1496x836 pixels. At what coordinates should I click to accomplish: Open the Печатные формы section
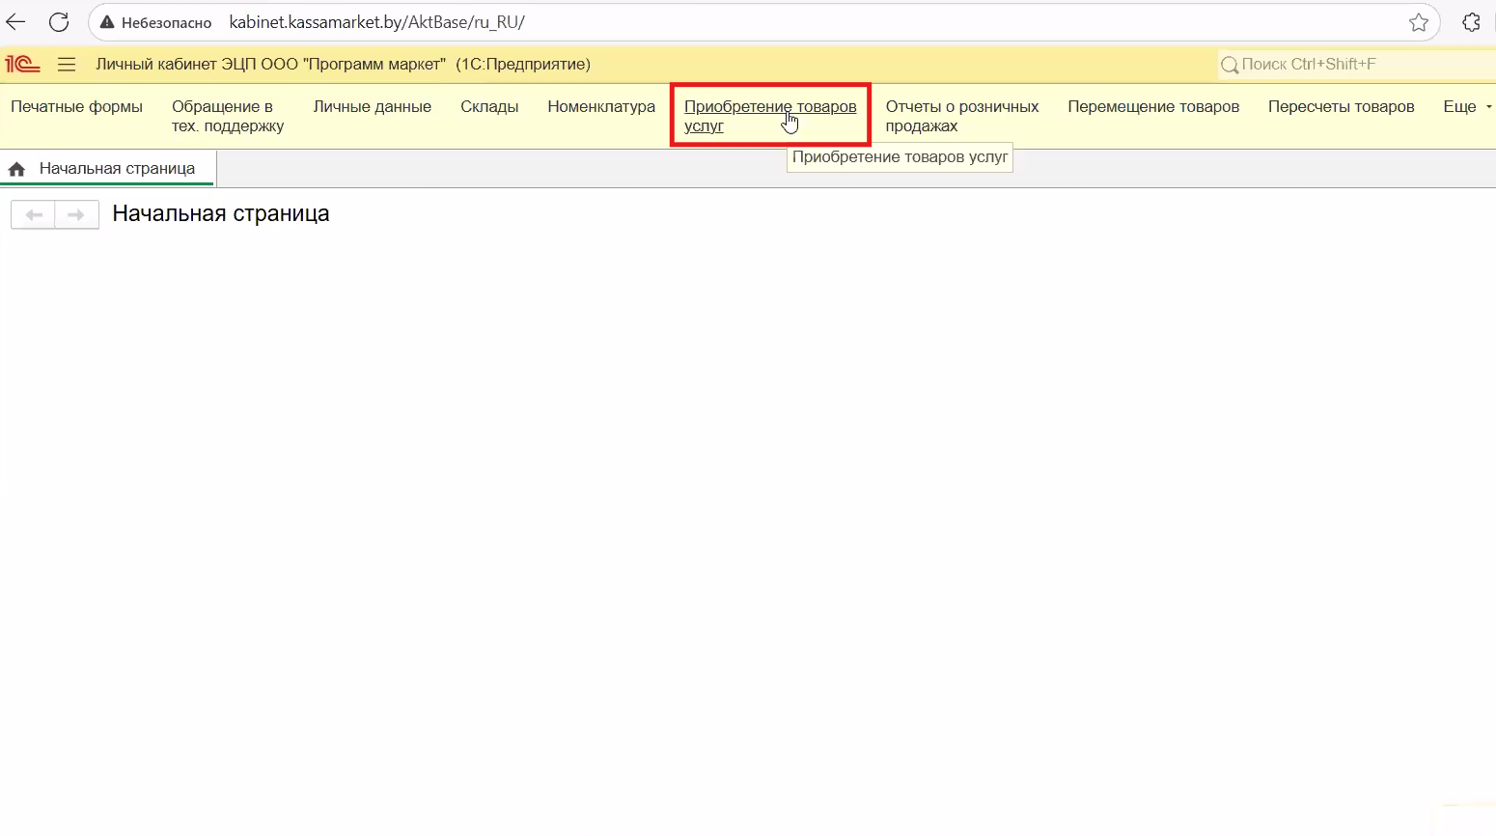tap(76, 107)
